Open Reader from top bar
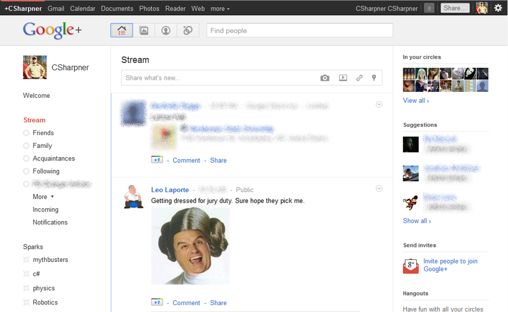Screen dimensions: 508x312 [x=175, y=8]
